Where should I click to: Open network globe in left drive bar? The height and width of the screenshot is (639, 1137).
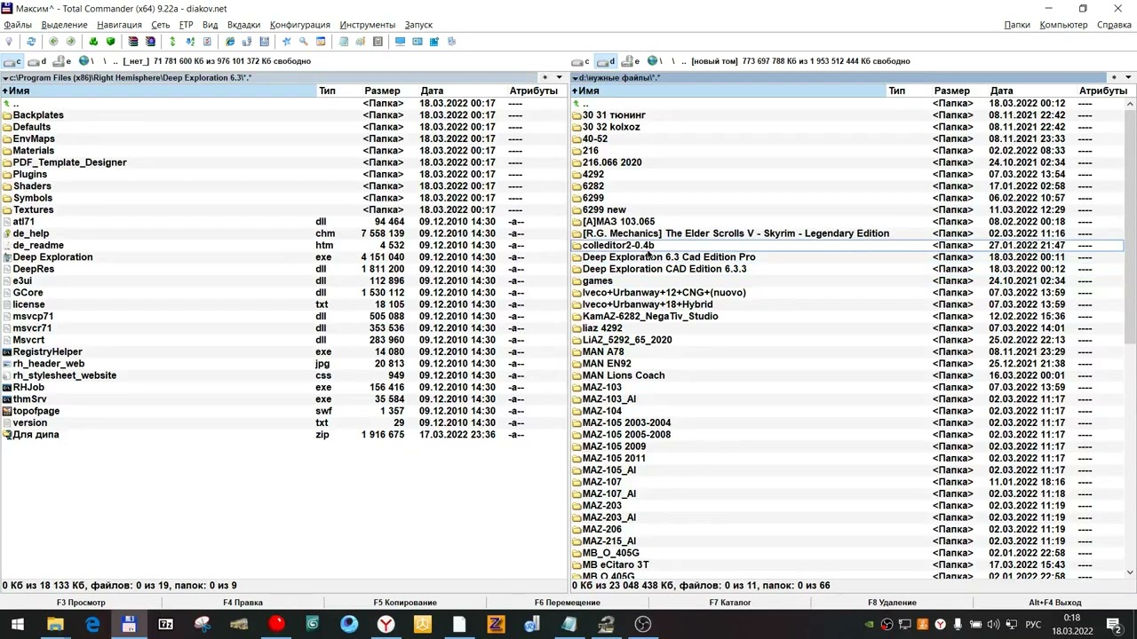(x=85, y=61)
